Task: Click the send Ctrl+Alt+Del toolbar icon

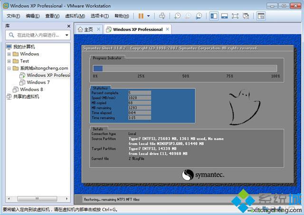Action: click(162, 16)
